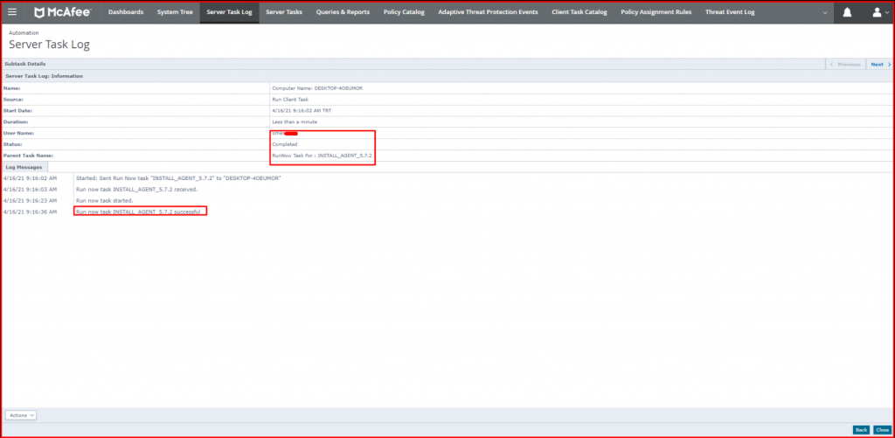Open the Actions dropdown
Screen dimensions: 895x438
[x=21, y=415]
